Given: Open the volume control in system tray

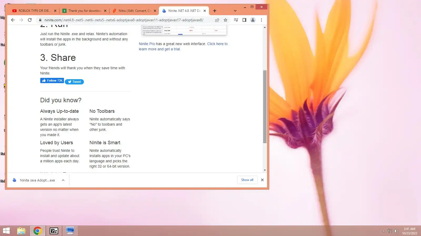Looking at the screenshot, I should pyautogui.click(x=396, y=231).
